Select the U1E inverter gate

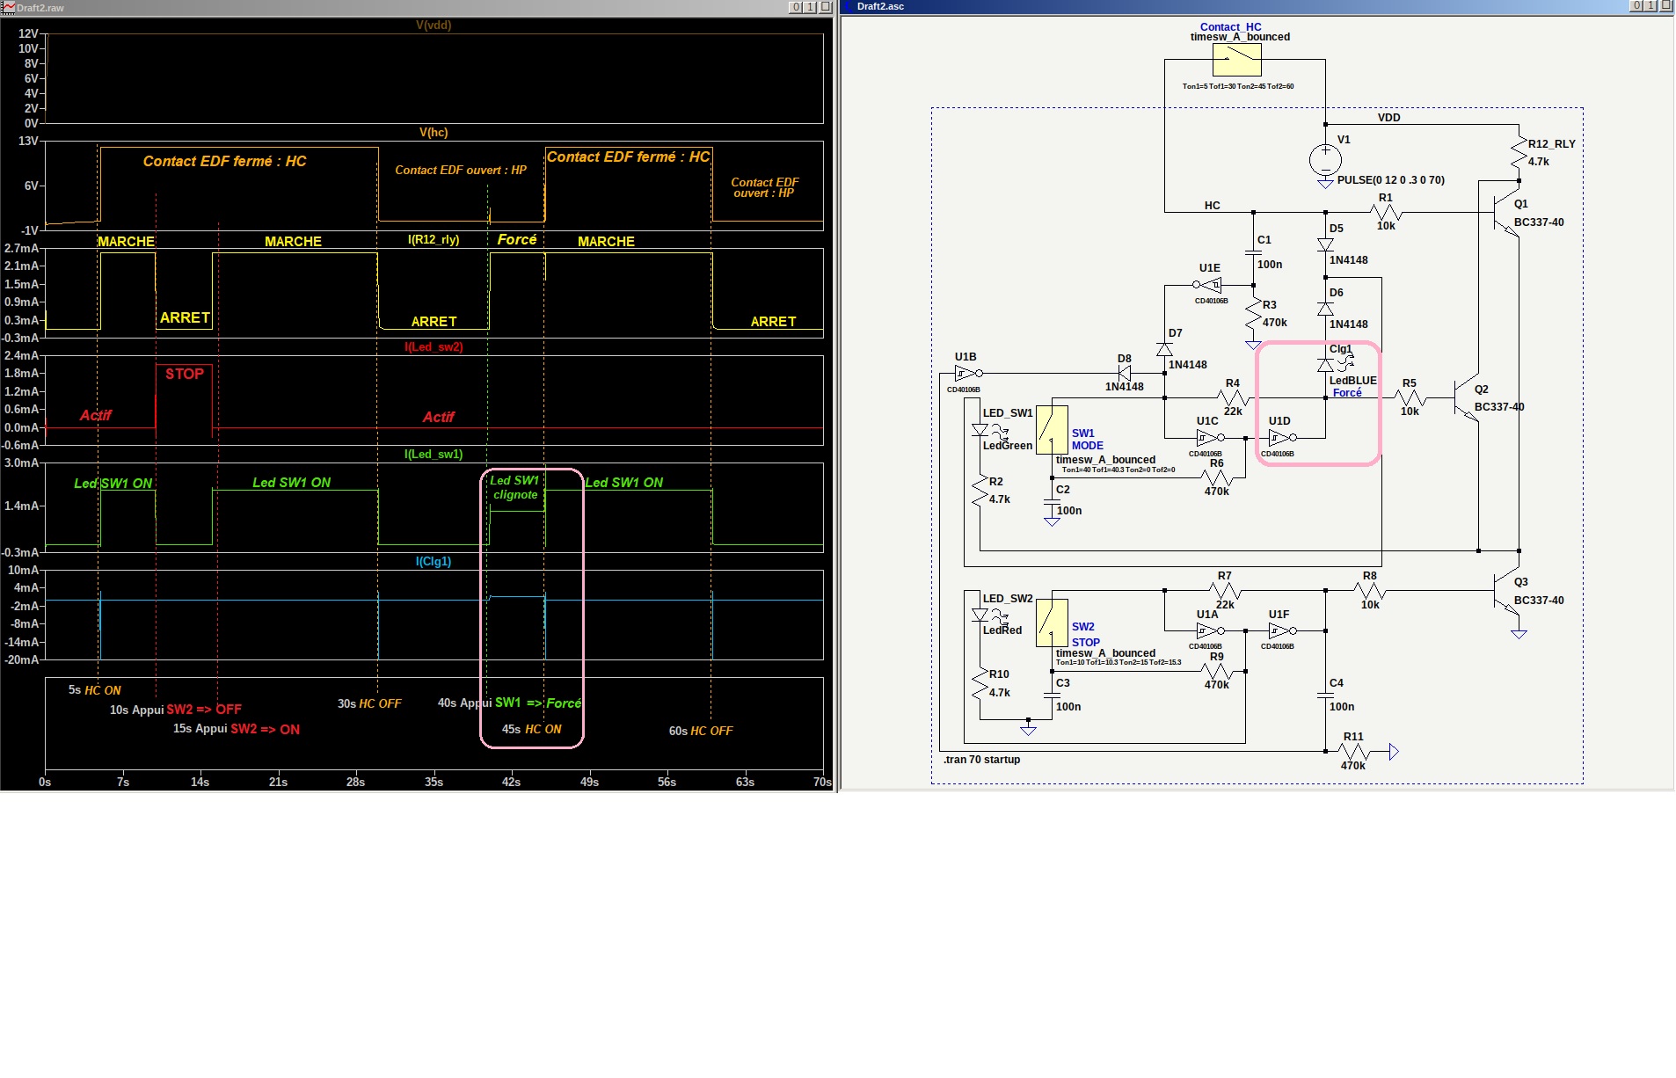(1208, 285)
